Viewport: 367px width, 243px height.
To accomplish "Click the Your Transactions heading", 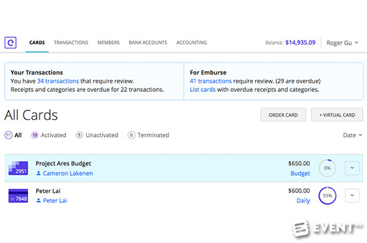I will coord(37,73).
